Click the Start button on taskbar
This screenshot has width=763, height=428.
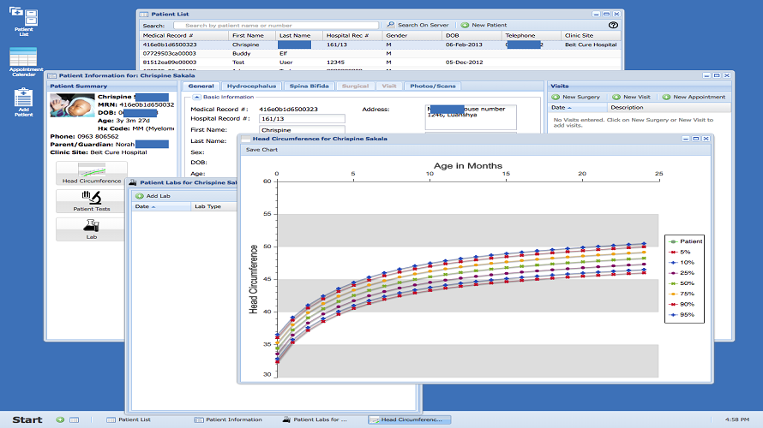[x=27, y=419]
